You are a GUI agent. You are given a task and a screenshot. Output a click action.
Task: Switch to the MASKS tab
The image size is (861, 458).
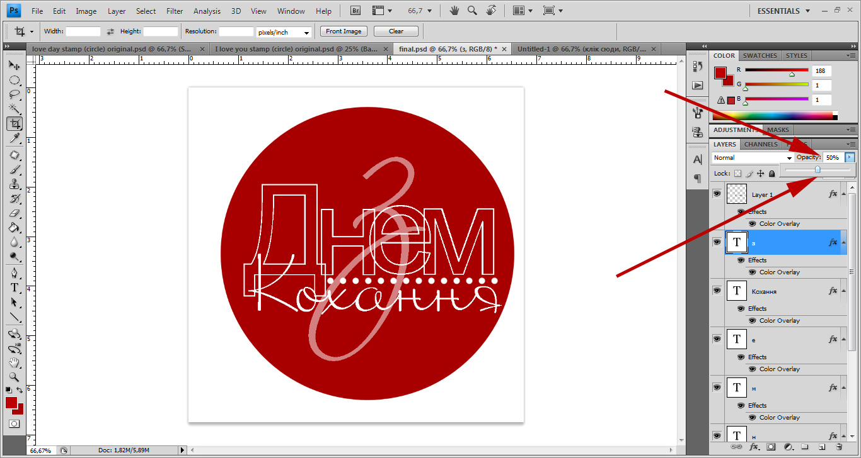(x=778, y=130)
